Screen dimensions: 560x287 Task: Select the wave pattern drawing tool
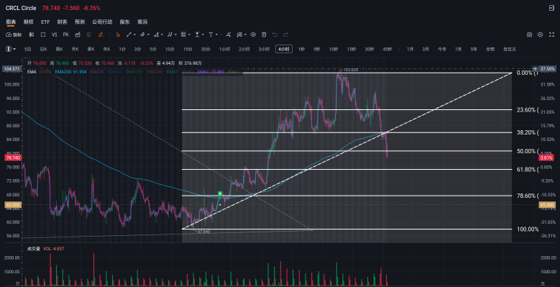[170, 35]
